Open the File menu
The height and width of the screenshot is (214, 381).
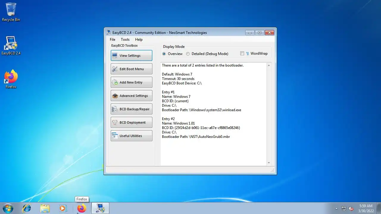click(113, 40)
